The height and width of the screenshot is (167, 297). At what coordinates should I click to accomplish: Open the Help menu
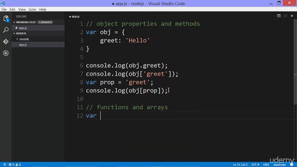[x=42, y=9]
